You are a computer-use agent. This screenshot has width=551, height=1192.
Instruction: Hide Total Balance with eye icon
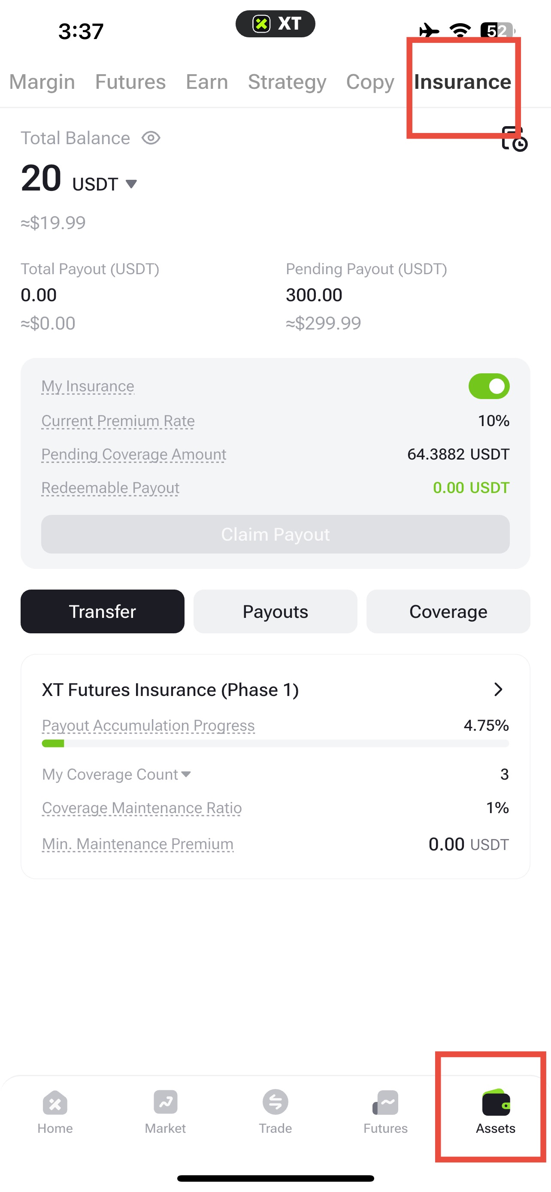click(151, 138)
